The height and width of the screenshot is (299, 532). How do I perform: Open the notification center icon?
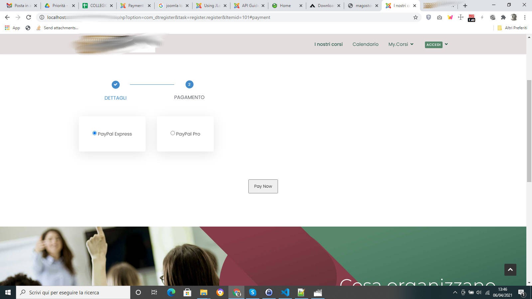coord(521,293)
